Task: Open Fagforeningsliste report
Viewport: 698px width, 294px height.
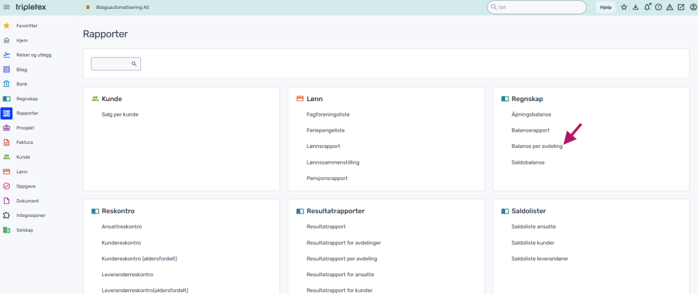Action: tap(328, 115)
